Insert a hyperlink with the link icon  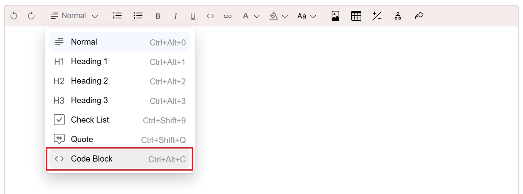(x=228, y=16)
